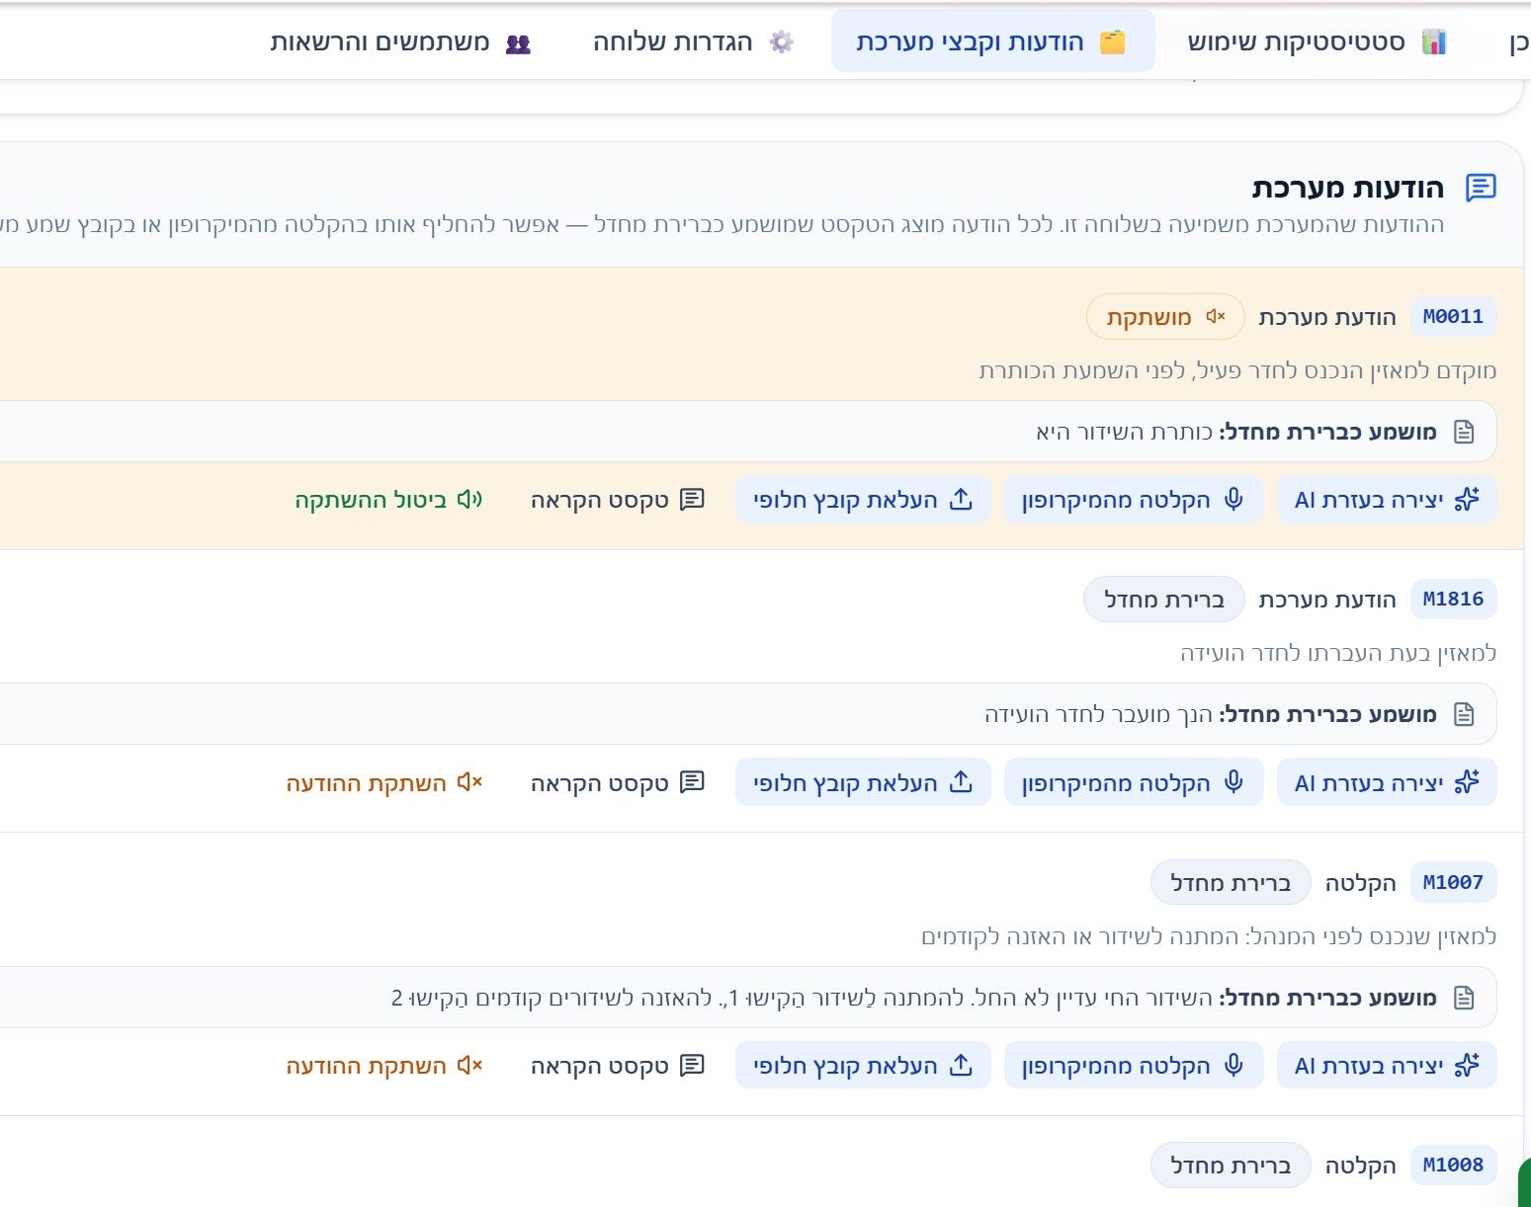This screenshot has width=1531, height=1207.
Task: Click the users icon of משתמשים והרשאות
Action: [519, 43]
